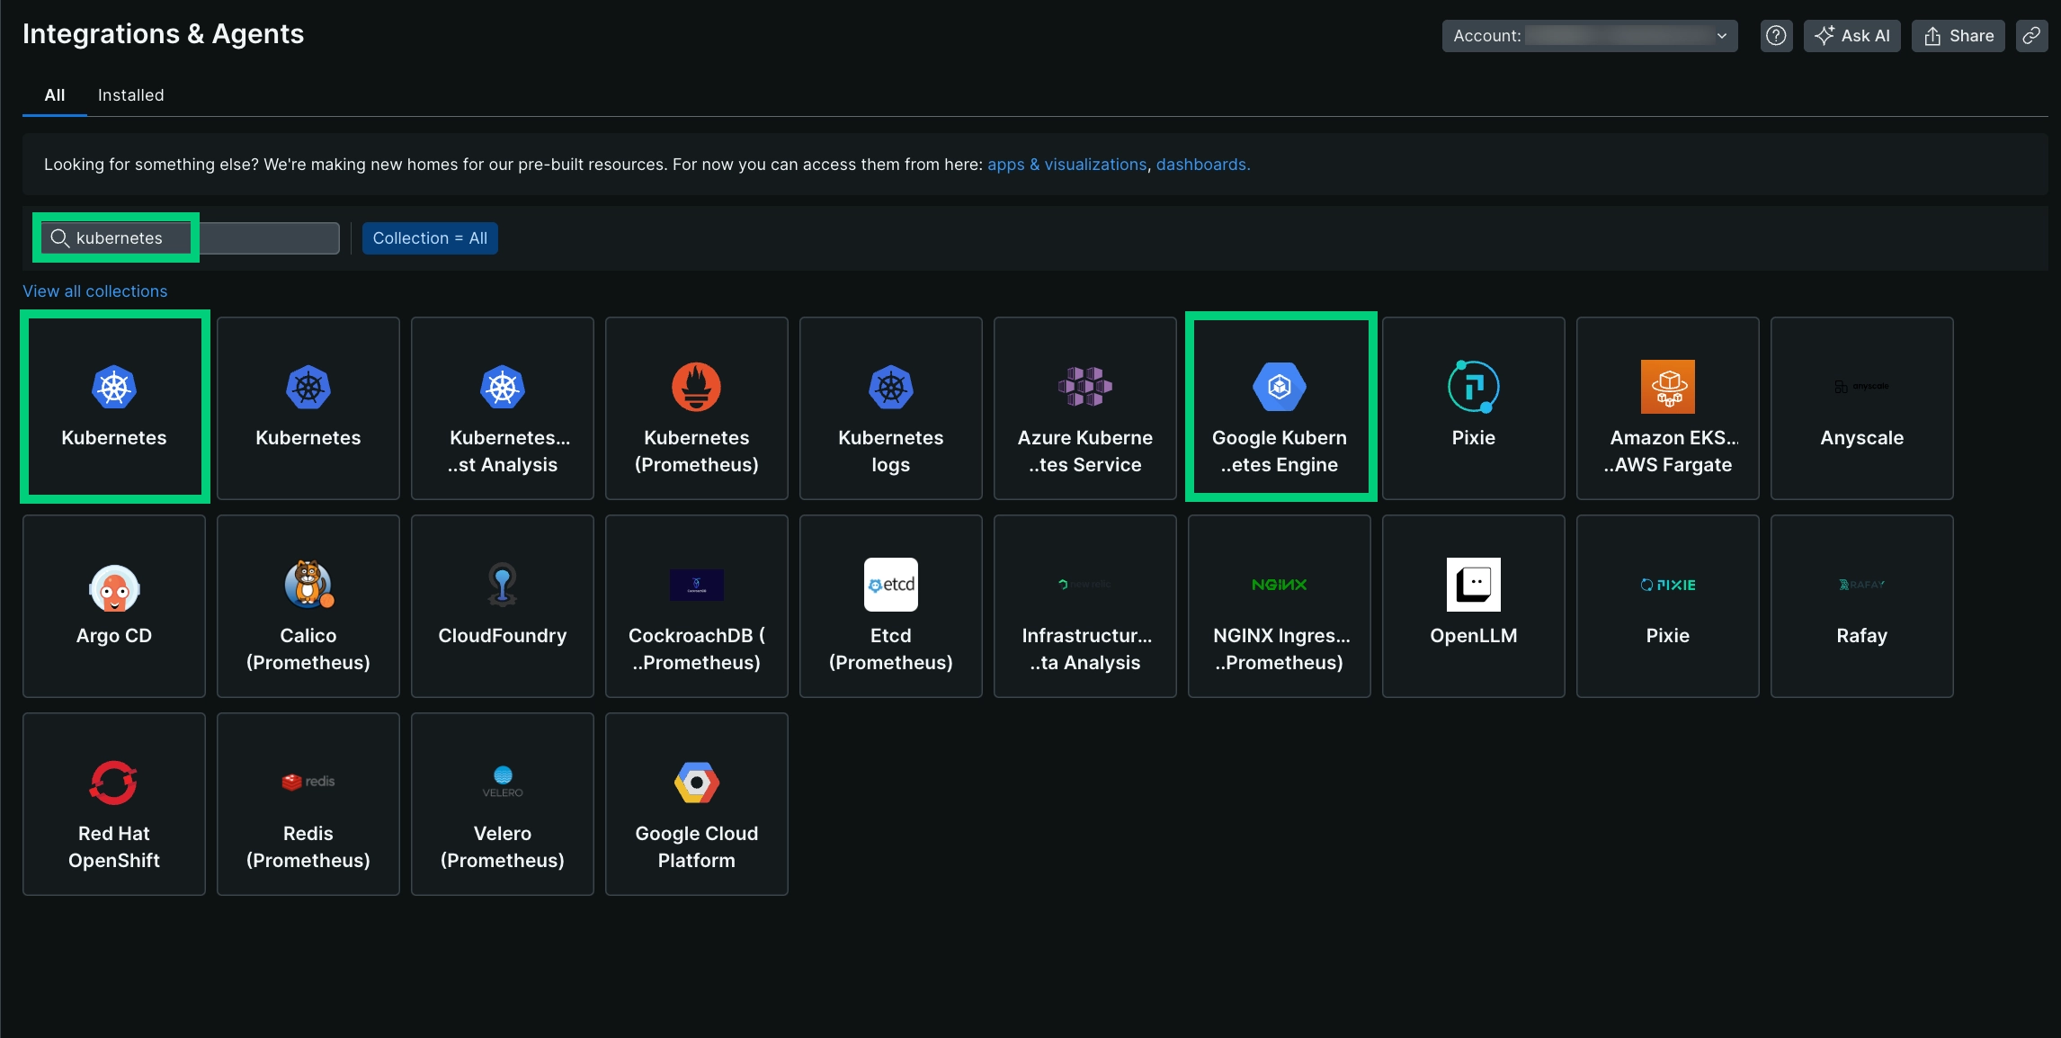Screen dimensions: 2061x1038
Task: Open the Argo CD octopus icon tile
Action: tap(114, 586)
